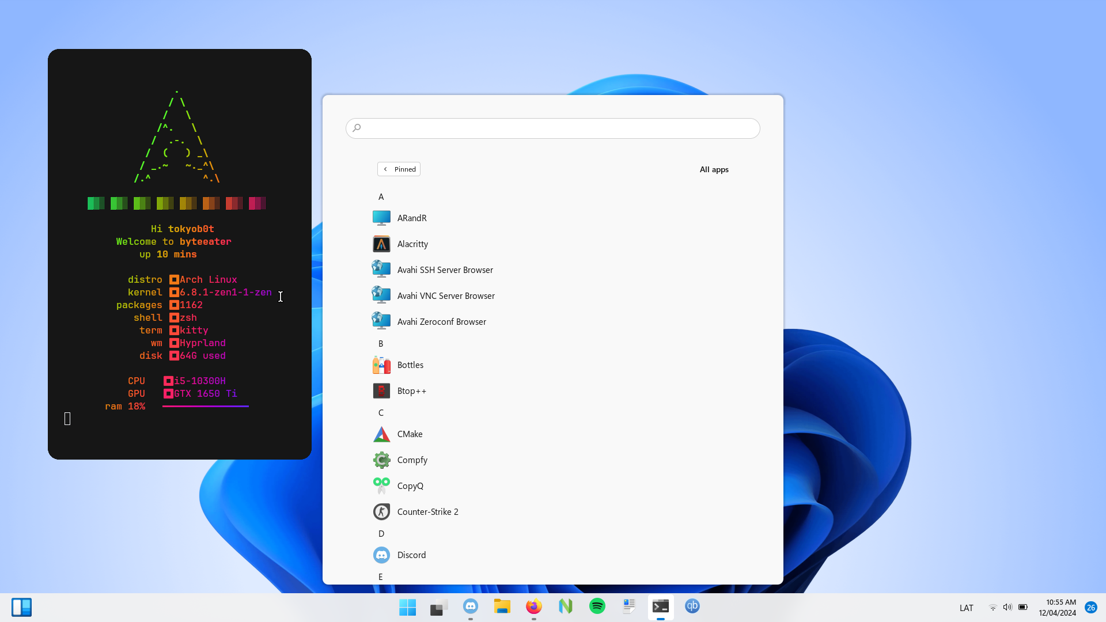Open CMake application entry
This screenshot has height=622, width=1106.
point(409,434)
